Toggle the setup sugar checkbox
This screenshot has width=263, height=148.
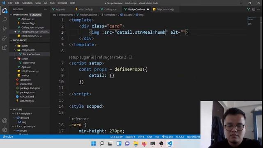point(92,57)
